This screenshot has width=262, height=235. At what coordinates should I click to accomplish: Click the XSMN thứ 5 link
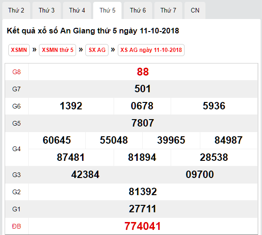(x=58, y=50)
